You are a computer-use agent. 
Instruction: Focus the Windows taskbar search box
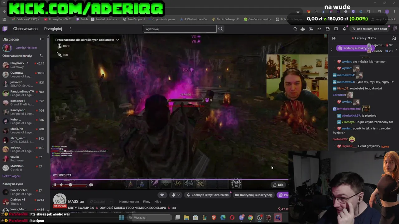coord(150,217)
